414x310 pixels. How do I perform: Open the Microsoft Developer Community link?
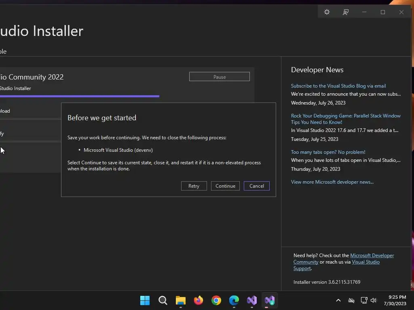(x=372, y=256)
